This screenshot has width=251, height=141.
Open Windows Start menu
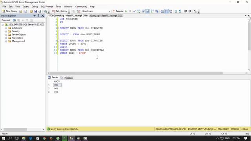3,138
